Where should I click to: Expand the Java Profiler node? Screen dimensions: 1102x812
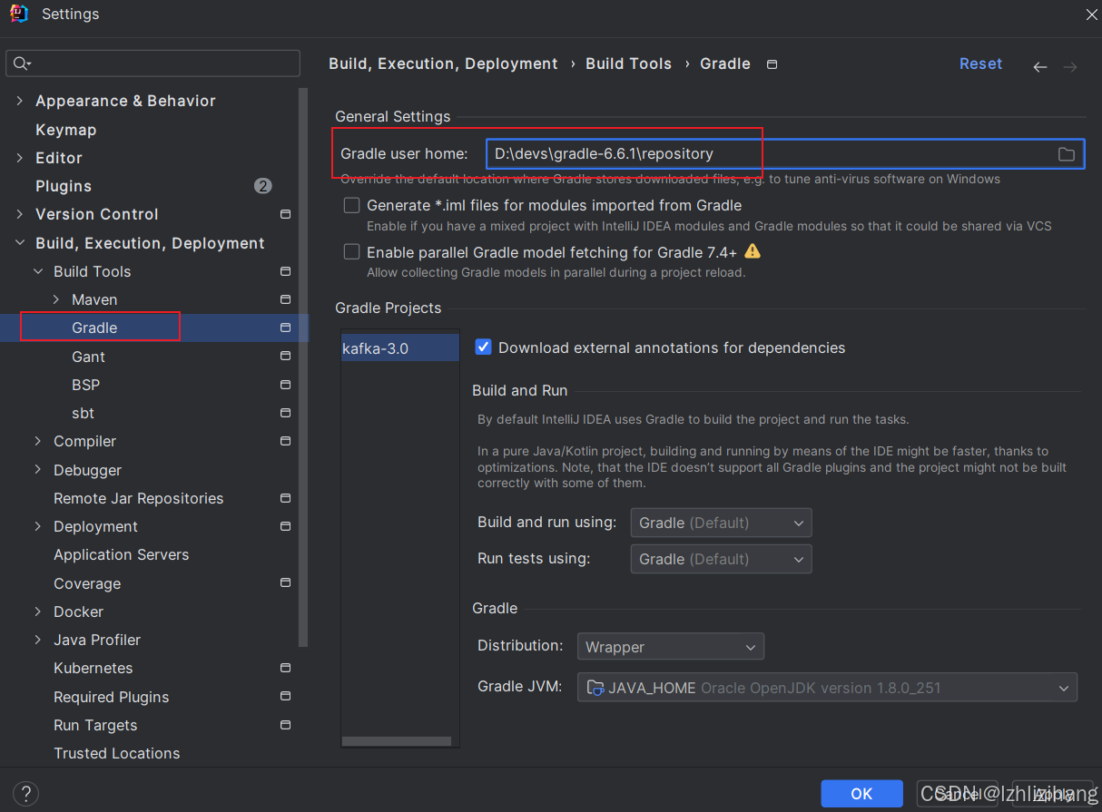[38, 640]
